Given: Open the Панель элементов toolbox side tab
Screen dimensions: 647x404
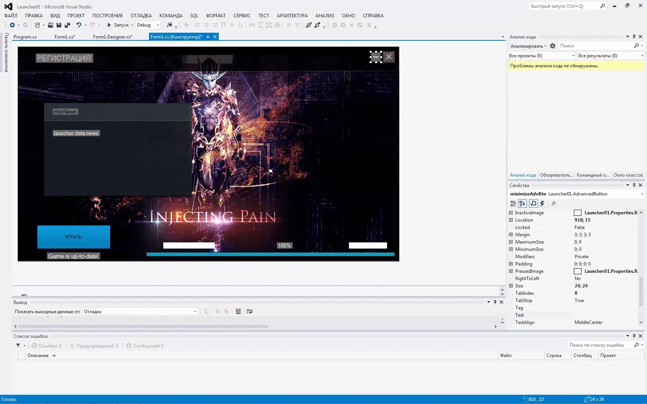Looking at the screenshot, I should point(6,52).
